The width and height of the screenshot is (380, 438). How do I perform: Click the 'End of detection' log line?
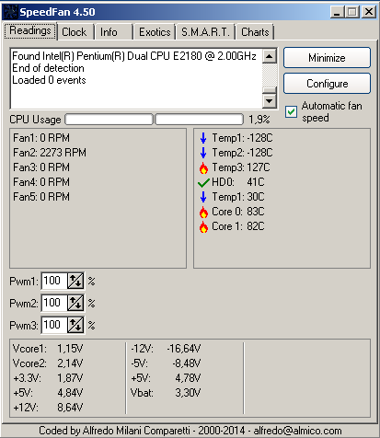click(48, 68)
